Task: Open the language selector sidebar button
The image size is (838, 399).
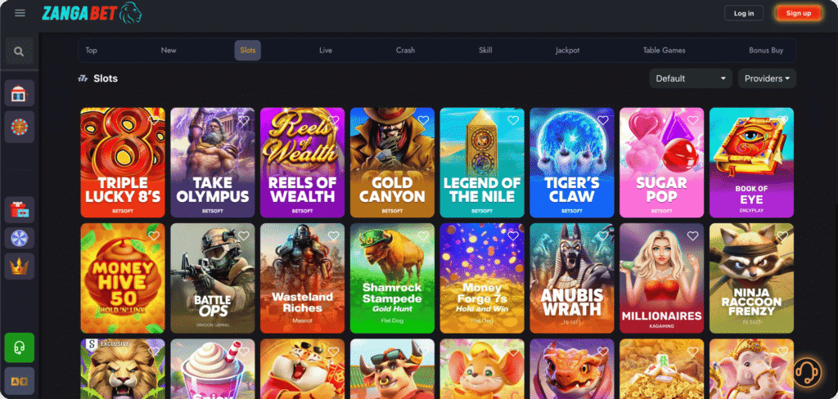Action: point(20,381)
